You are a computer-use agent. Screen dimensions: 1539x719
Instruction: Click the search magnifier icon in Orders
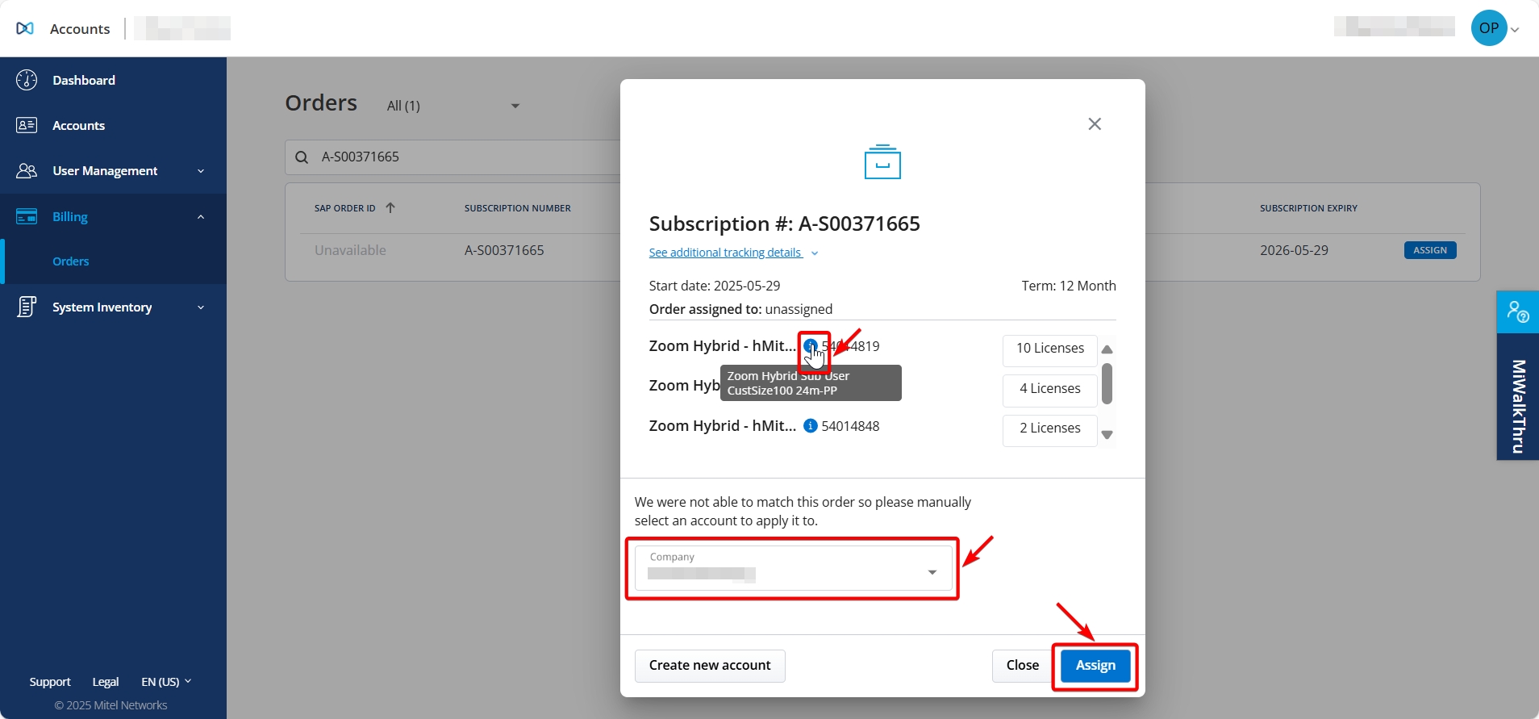click(x=302, y=157)
